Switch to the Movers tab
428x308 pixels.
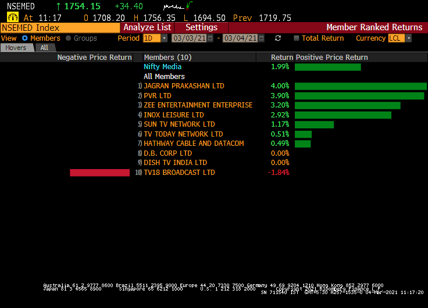click(16, 48)
